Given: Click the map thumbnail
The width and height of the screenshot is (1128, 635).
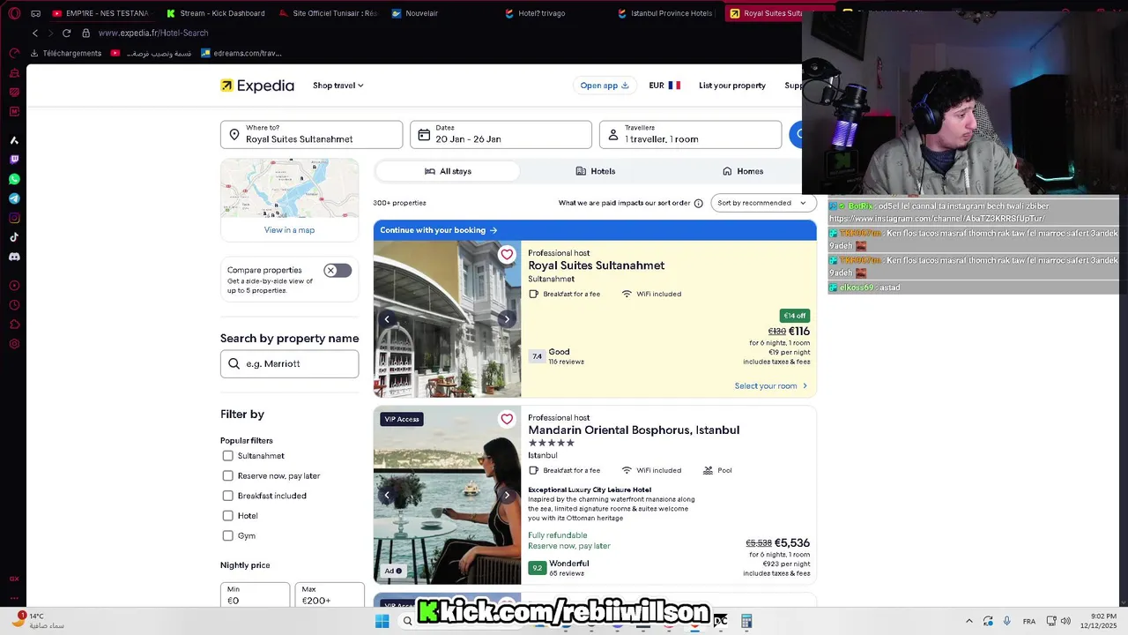Looking at the screenshot, I should (x=289, y=188).
